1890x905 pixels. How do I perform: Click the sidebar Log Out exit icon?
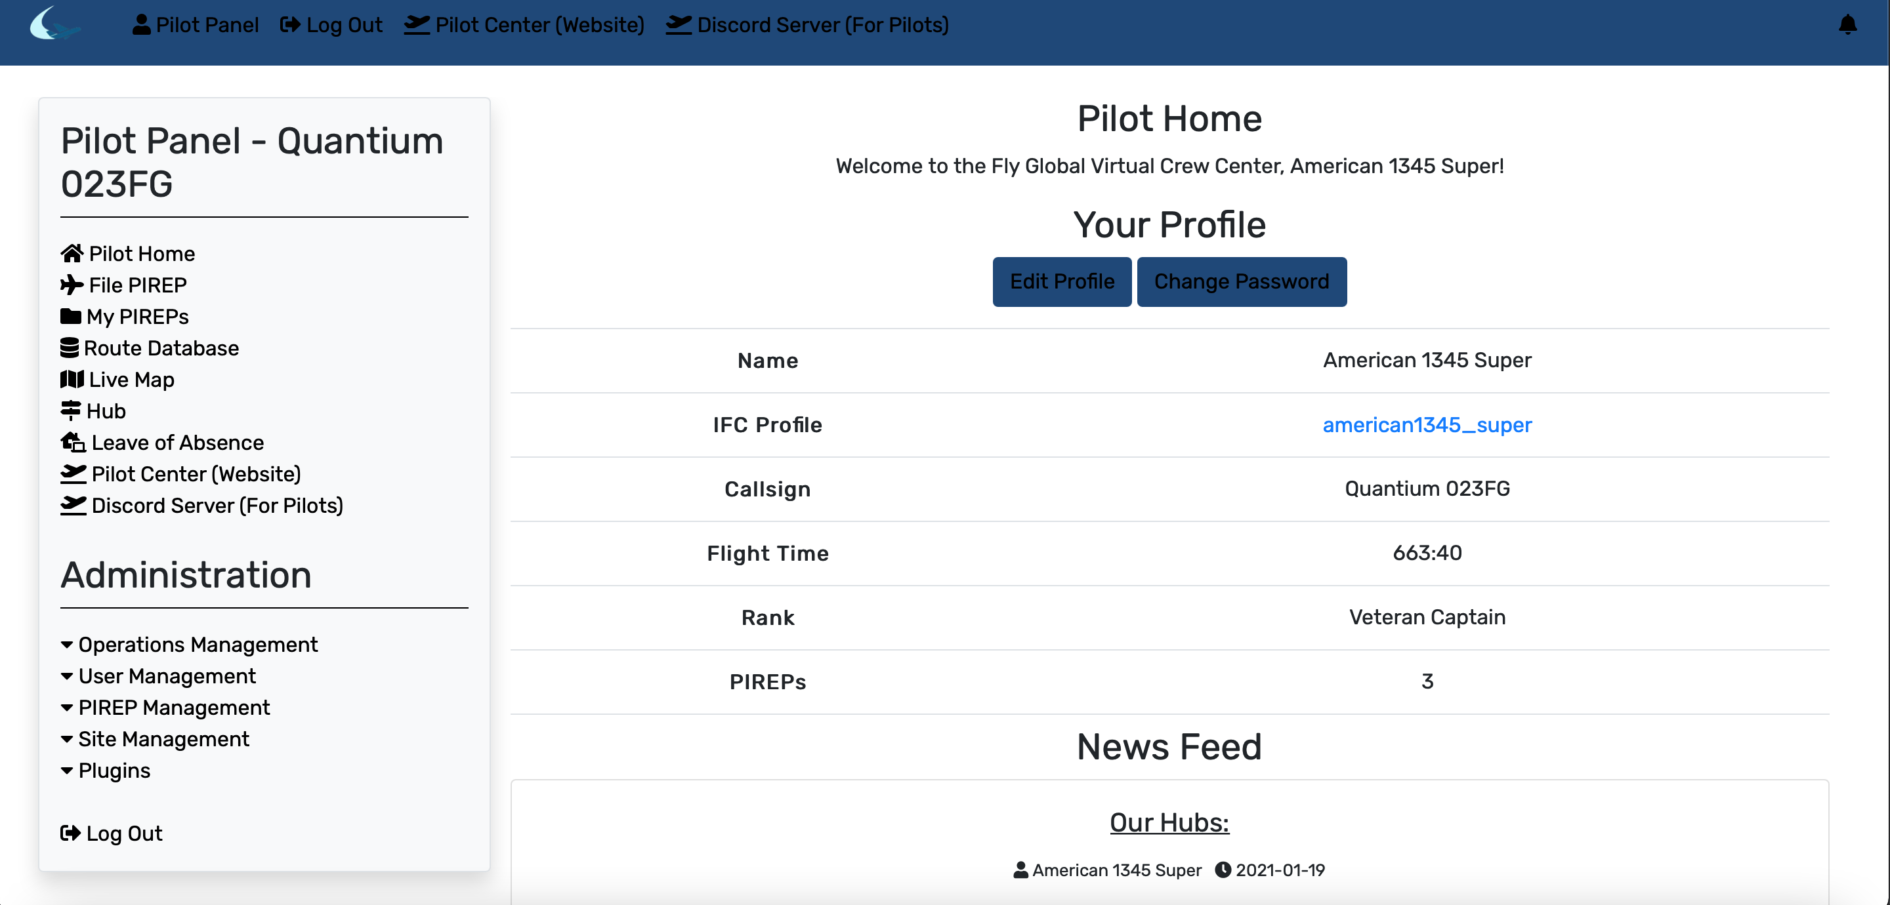coord(70,834)
